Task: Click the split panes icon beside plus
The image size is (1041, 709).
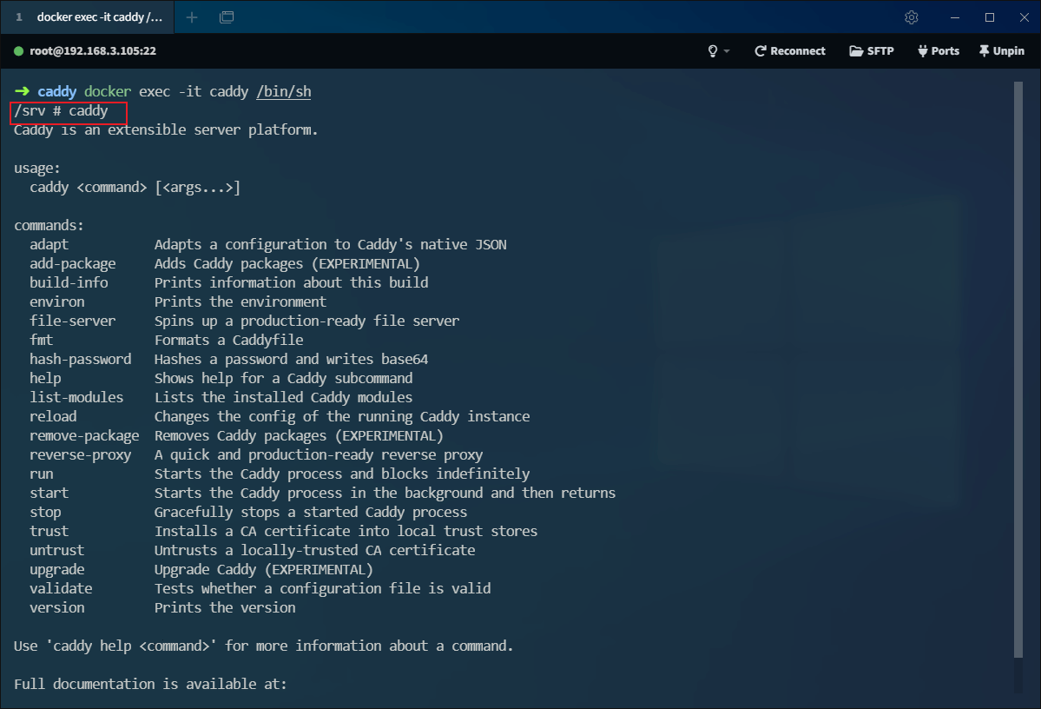Action: [x=227, y=17]
